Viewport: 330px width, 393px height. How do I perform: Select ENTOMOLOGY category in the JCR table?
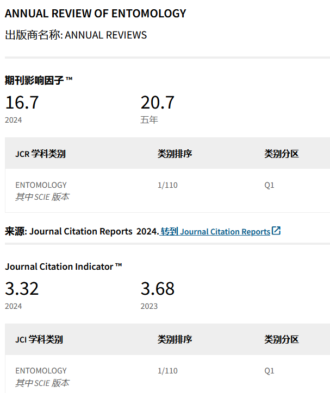(x=41, y=185)
